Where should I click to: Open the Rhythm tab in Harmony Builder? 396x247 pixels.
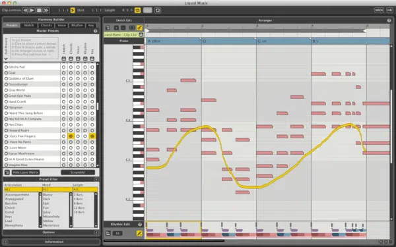click(x=77, y=25)
